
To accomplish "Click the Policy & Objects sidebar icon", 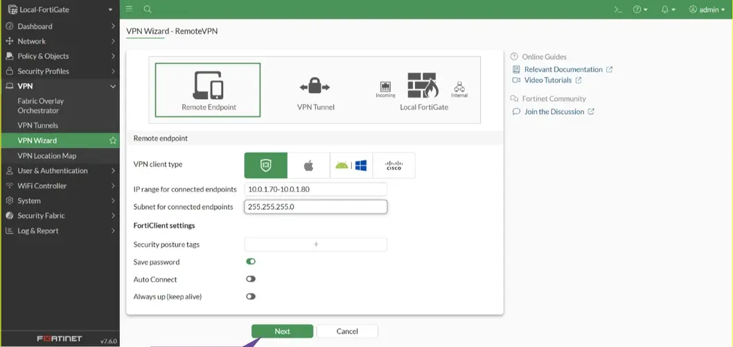I will pyautogui.click(x=9, y=56).
